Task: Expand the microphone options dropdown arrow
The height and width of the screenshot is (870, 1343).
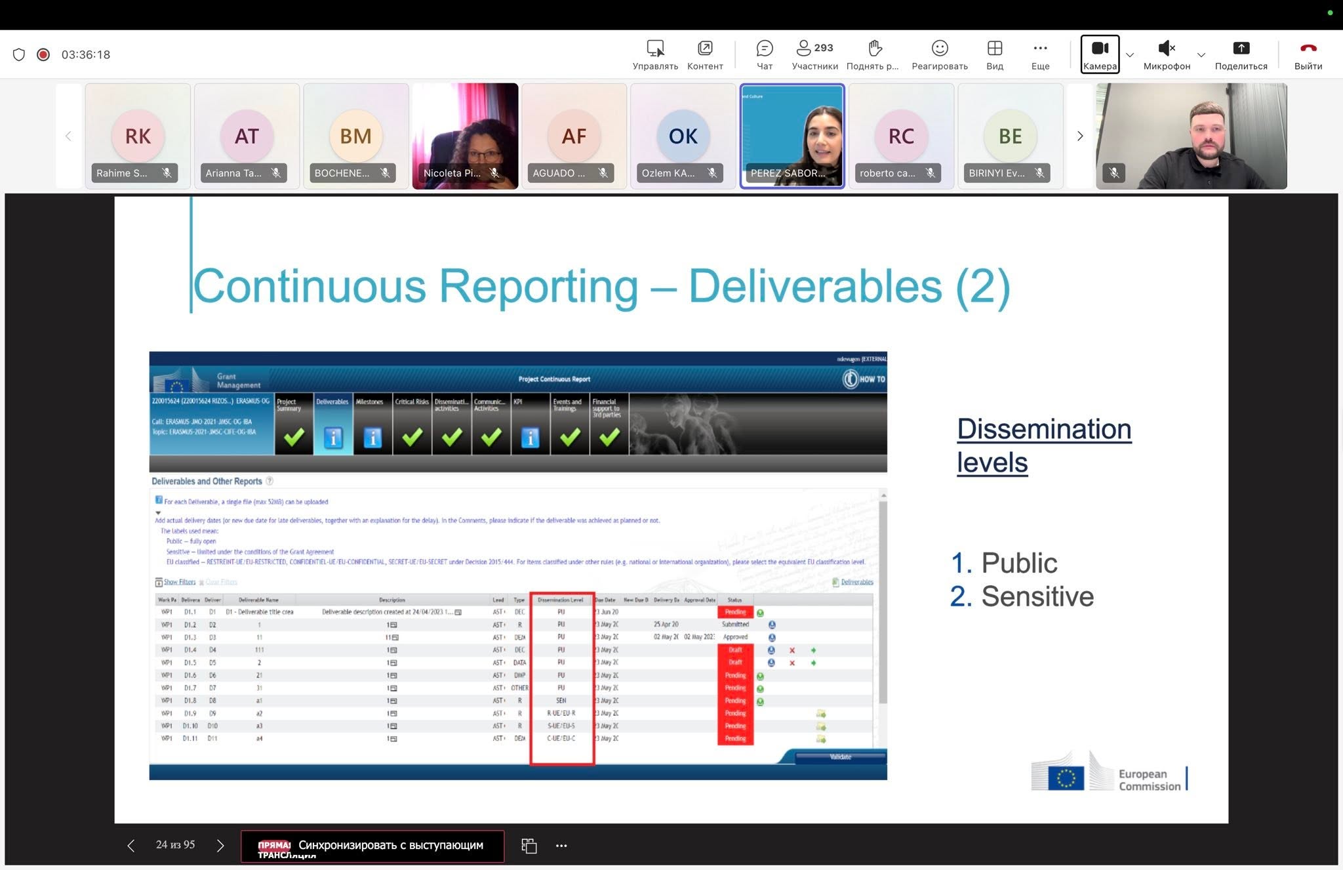Action: click(1201, 55)
